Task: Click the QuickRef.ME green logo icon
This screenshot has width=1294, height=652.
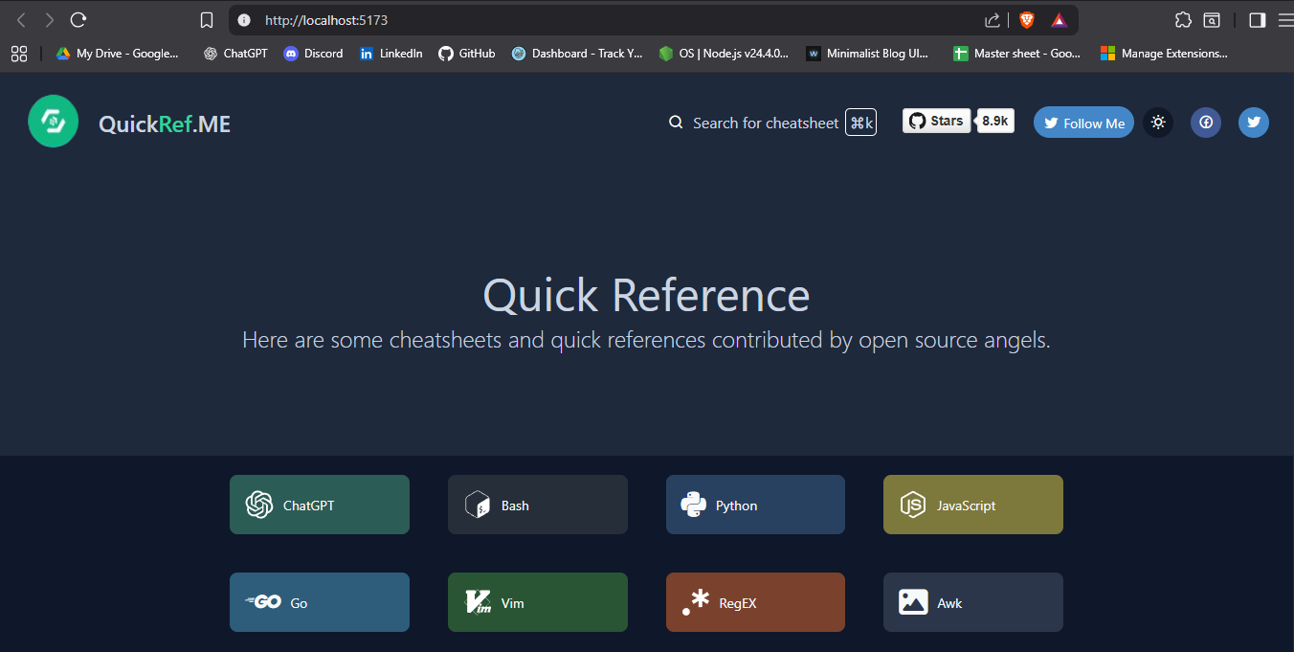Action: tap(54, 122)
